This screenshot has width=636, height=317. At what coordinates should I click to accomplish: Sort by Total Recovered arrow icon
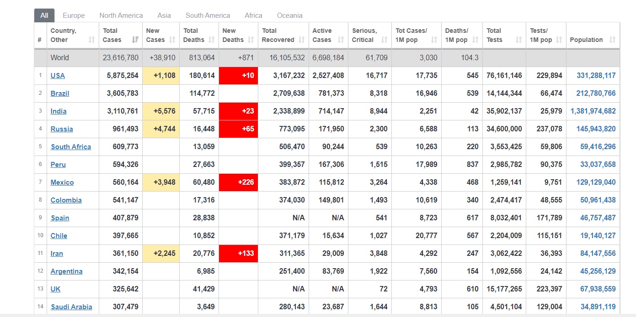coord(302,40)
